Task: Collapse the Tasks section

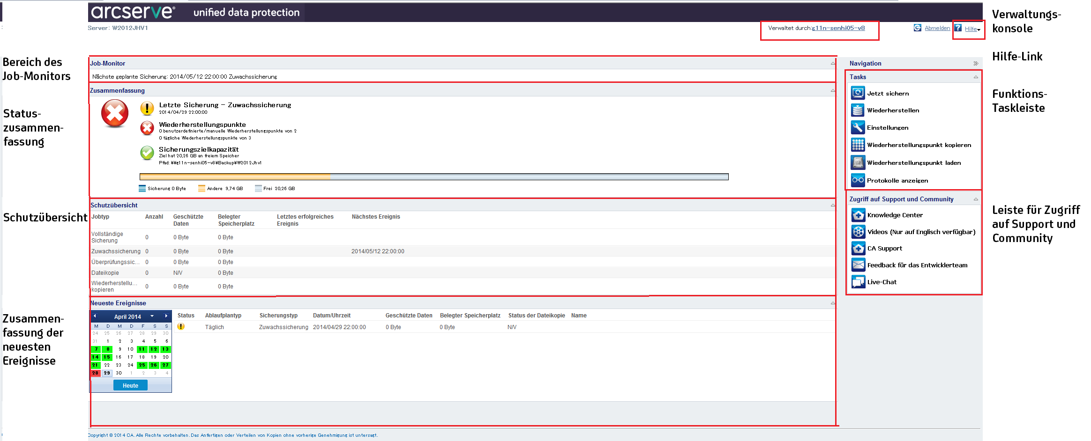Action: click(976, 76)
